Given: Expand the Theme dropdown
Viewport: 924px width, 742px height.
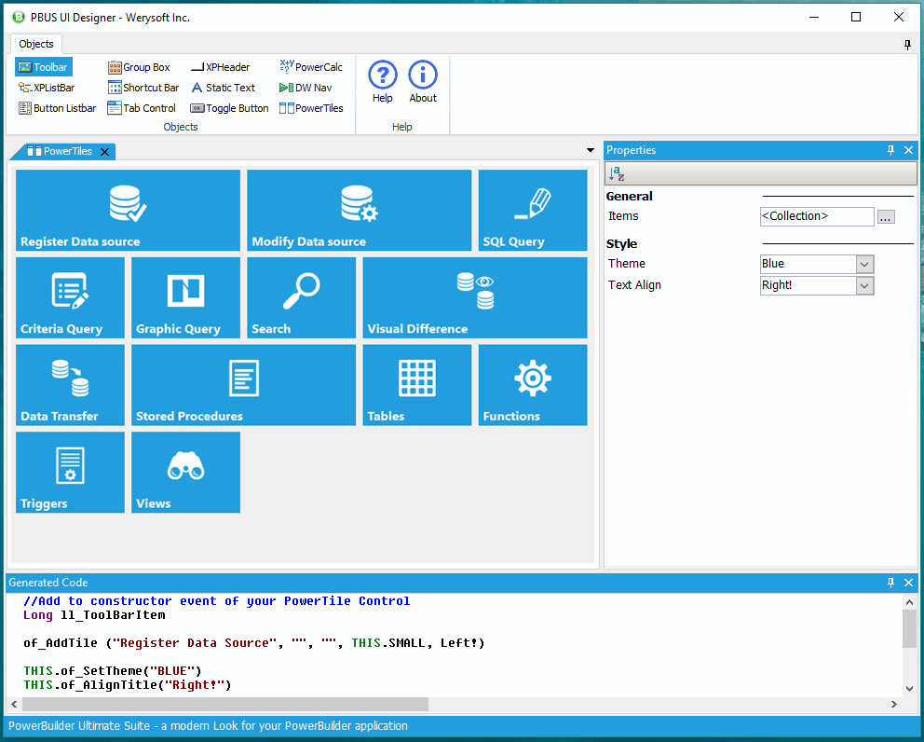Looking at the screenshot, I should tap(864, 264).
